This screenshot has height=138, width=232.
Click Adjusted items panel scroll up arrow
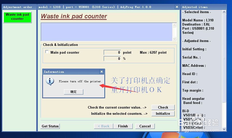[224, 12]
